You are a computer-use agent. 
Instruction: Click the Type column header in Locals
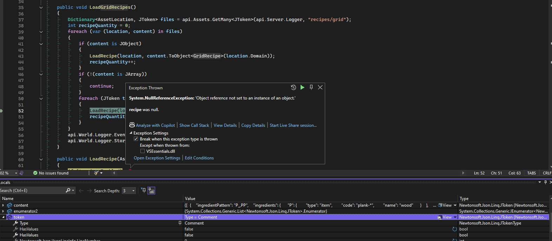[x=464, y=199]
